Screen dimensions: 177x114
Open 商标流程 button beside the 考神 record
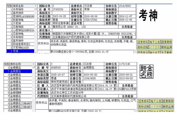[x=143, y=47]
